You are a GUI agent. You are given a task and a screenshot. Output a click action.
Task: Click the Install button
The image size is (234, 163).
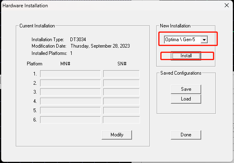(186, 56)
